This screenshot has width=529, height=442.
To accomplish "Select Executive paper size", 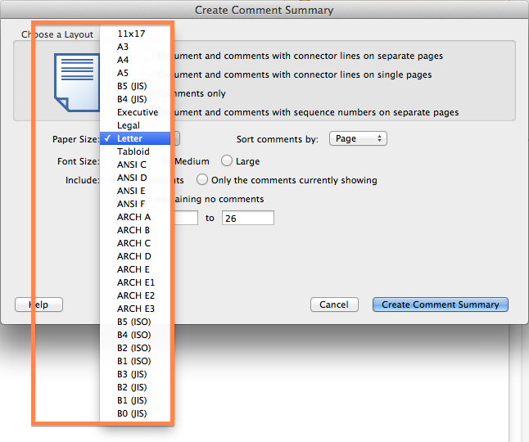I will click(138, 112).
